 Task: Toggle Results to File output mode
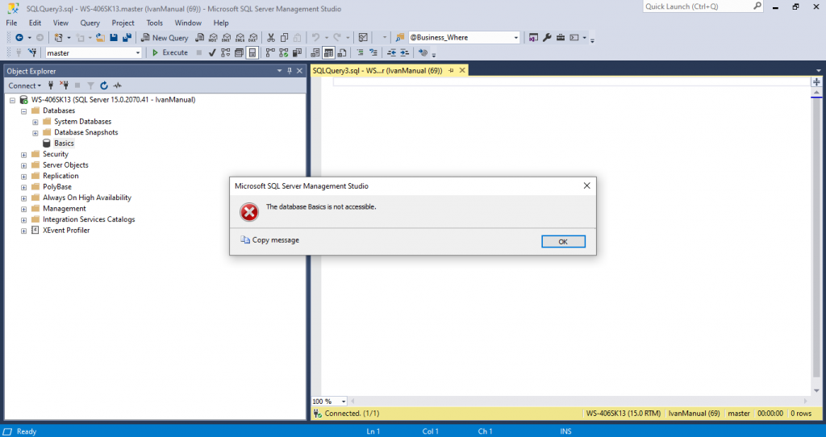[341, 52]
